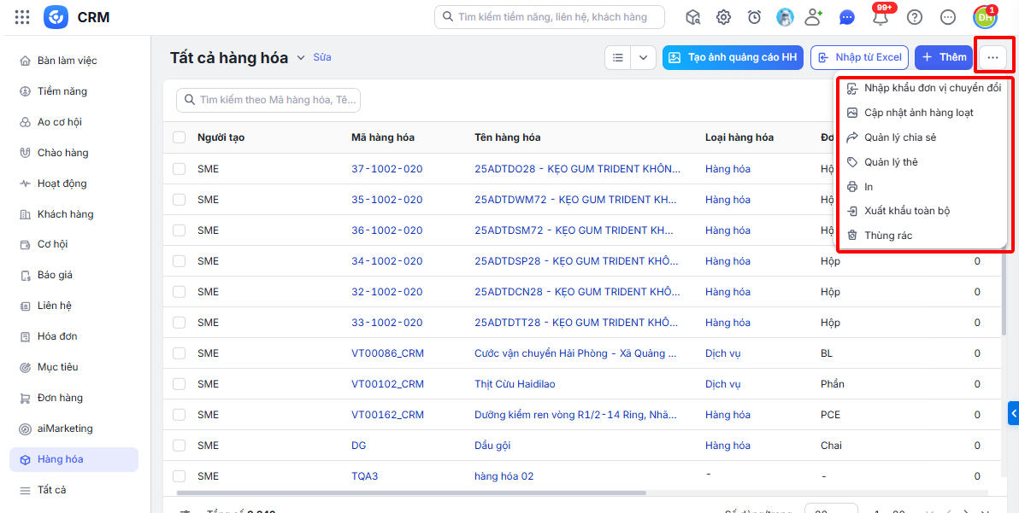Open the apps grid launcher icon
Screen dimensions: 1019x513
22,18
